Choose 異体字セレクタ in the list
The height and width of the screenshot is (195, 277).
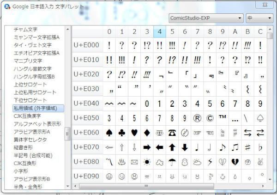30,140
